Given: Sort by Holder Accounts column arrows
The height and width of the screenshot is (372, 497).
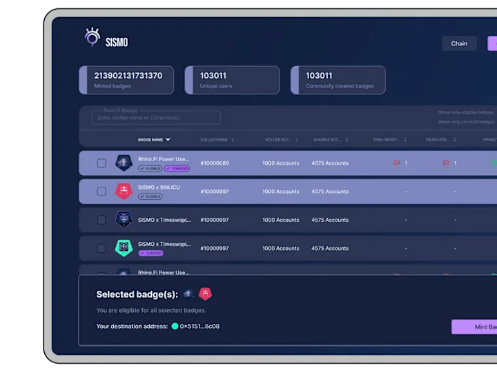Looking at the screenshot, I should tap(297, 139).
